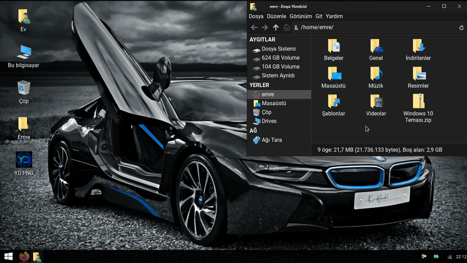Select Ağı Tara under Ağ
The height and width of the screenshot is (263, 467).
click(279, 140)
